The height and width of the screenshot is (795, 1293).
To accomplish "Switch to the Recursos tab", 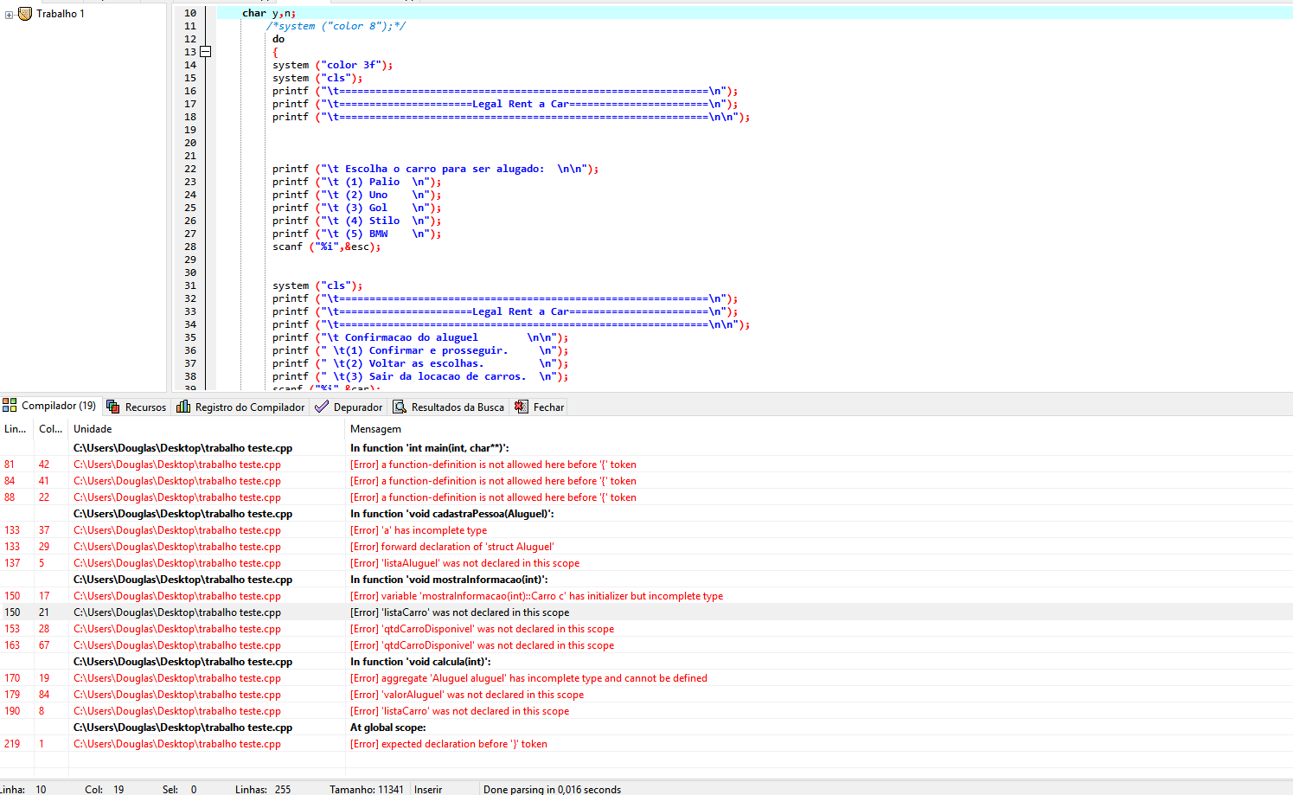I will point(136,407).
